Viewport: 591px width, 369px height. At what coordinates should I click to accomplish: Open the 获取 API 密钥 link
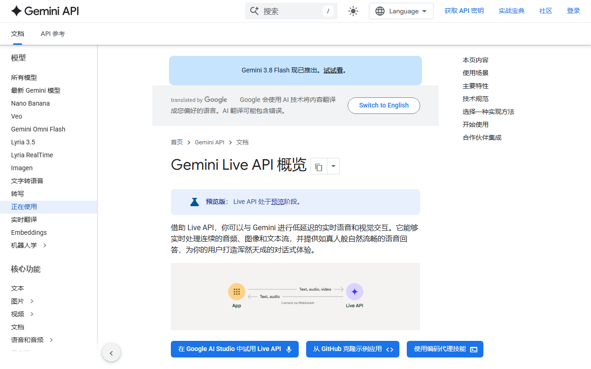click(x=464, y=11)
